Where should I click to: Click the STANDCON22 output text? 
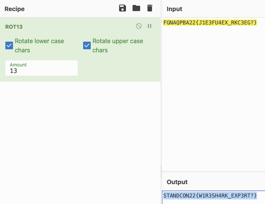click(x=210, y=196)
